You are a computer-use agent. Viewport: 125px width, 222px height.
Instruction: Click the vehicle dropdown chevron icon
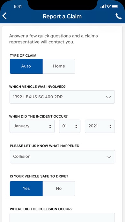109,97
